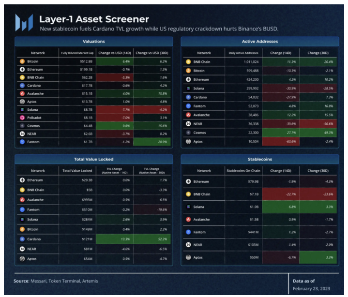Click Ethereum icon in Valuations table
The height and width of the screenshot is (297, 348).
coord(22,70)
